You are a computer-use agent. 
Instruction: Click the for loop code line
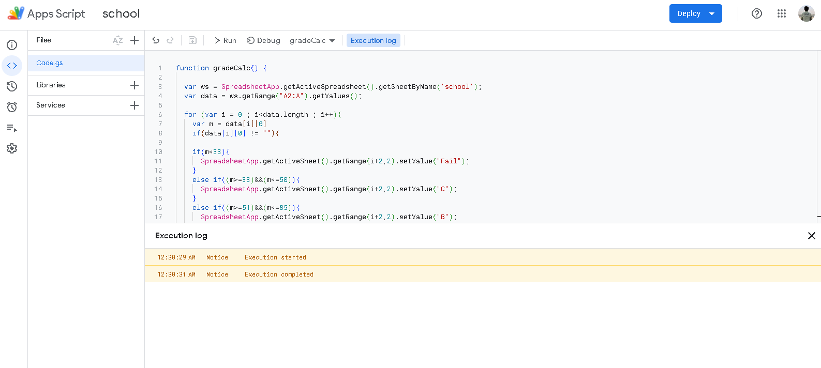click(x=263, y=115)
